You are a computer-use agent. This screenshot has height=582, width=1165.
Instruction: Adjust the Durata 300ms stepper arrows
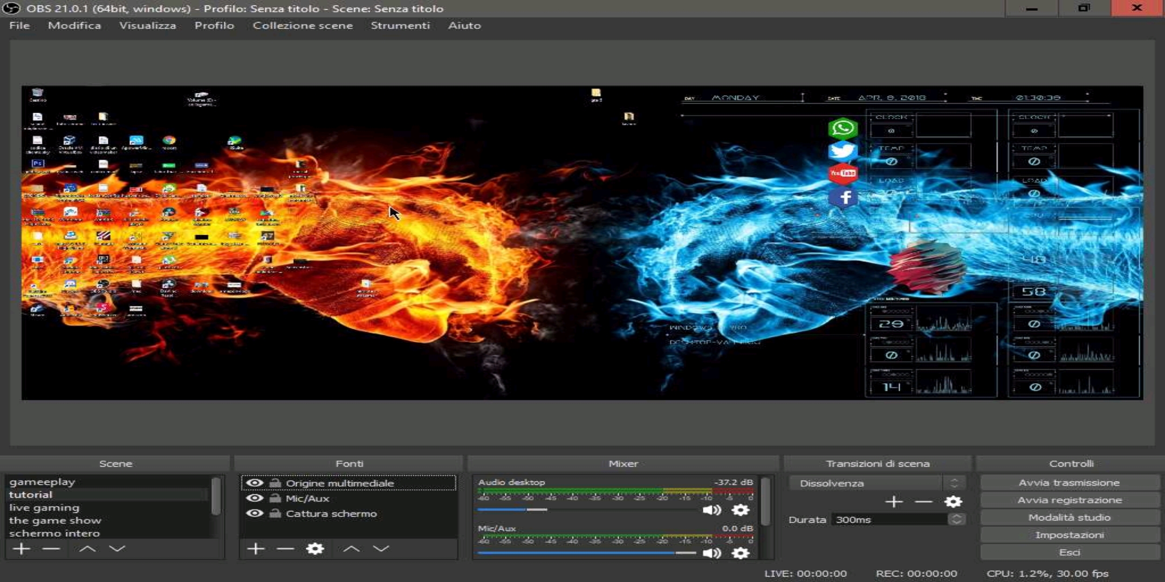[956, 519]
